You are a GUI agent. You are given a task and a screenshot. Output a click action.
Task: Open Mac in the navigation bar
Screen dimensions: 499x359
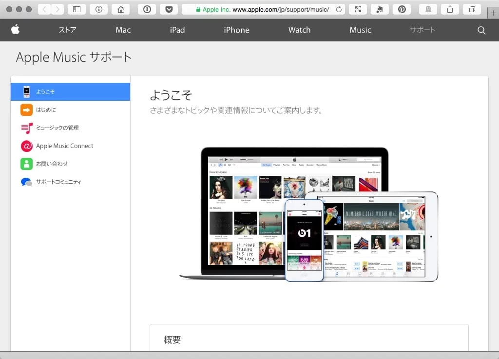point(123,30)
